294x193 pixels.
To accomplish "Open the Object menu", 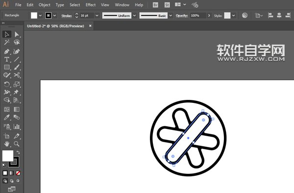I will pos(45,5).
